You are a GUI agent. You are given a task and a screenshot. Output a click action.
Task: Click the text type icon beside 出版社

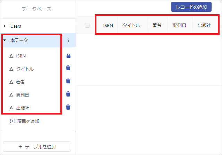(11, 108)
